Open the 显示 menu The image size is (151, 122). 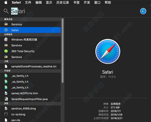[x=49, y=3]
